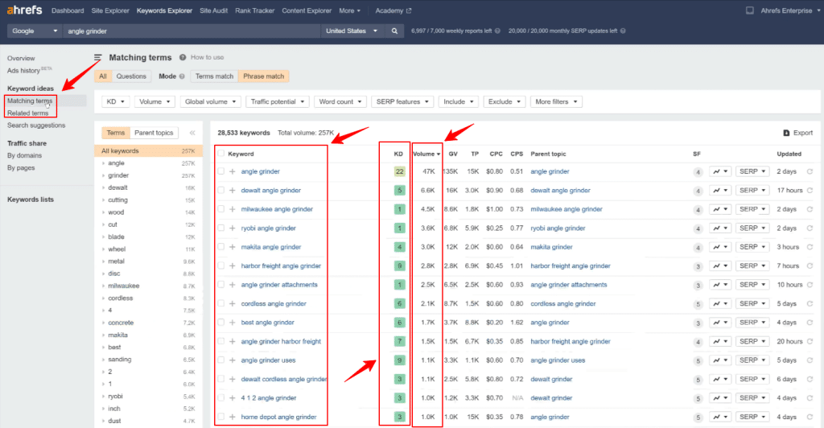Click the window icon beside Ahrefs Enterprise

coord(750,10)
